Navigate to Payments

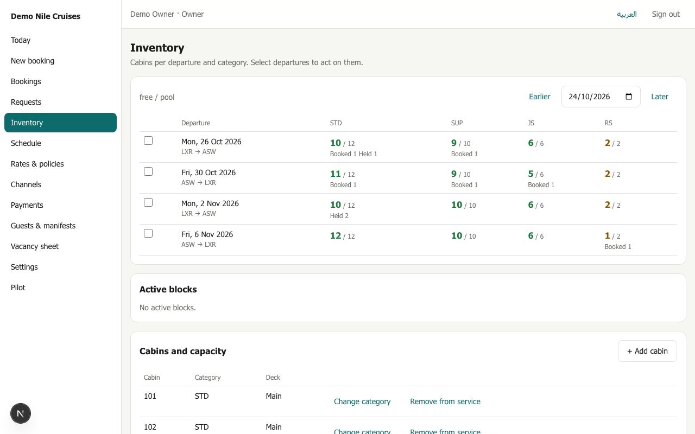point(60,205)
